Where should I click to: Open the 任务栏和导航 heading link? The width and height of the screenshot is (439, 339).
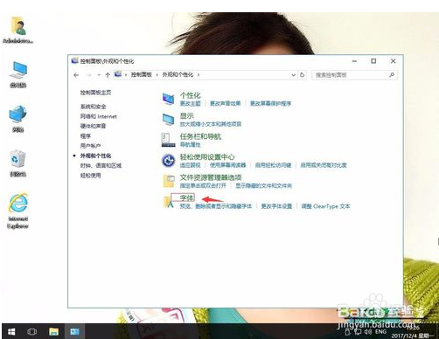[x=200, y=136]
